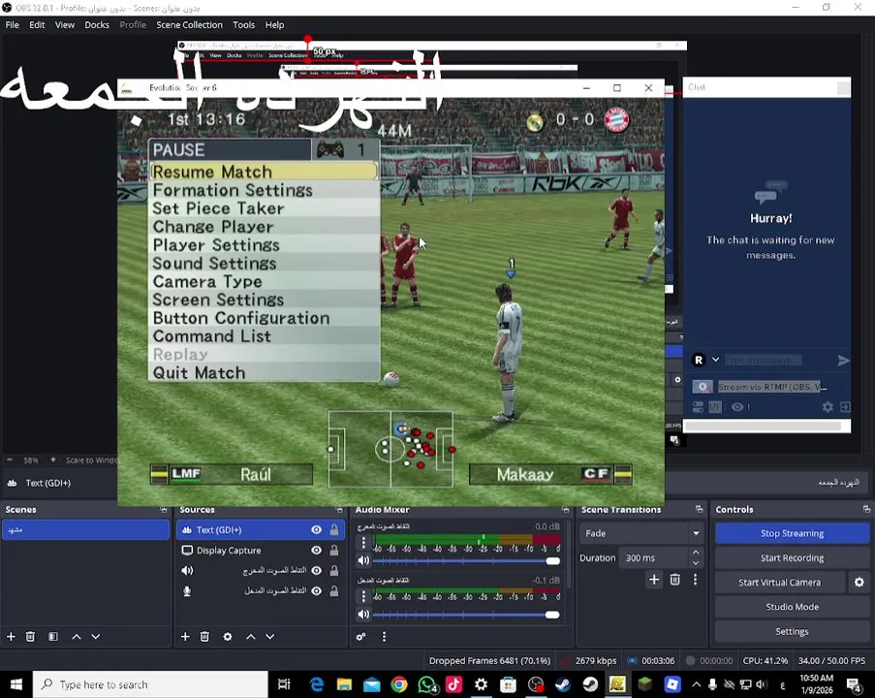Enable Studio Mode
This screenshot has height=698, width=875.
792,607
